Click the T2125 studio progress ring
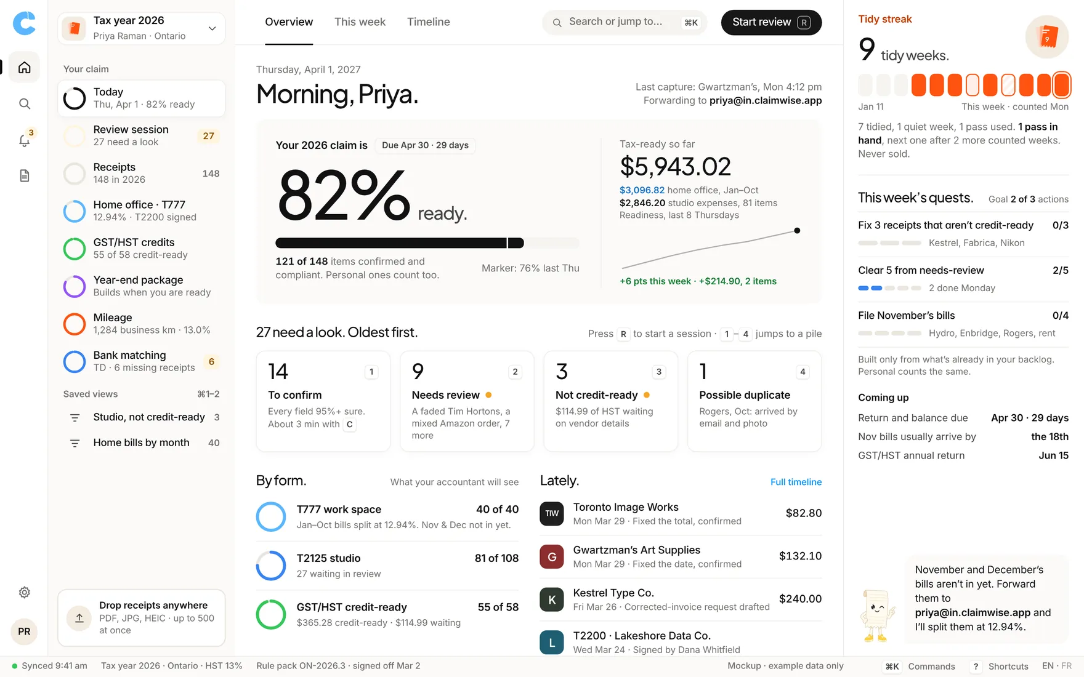 click(271, 566)
